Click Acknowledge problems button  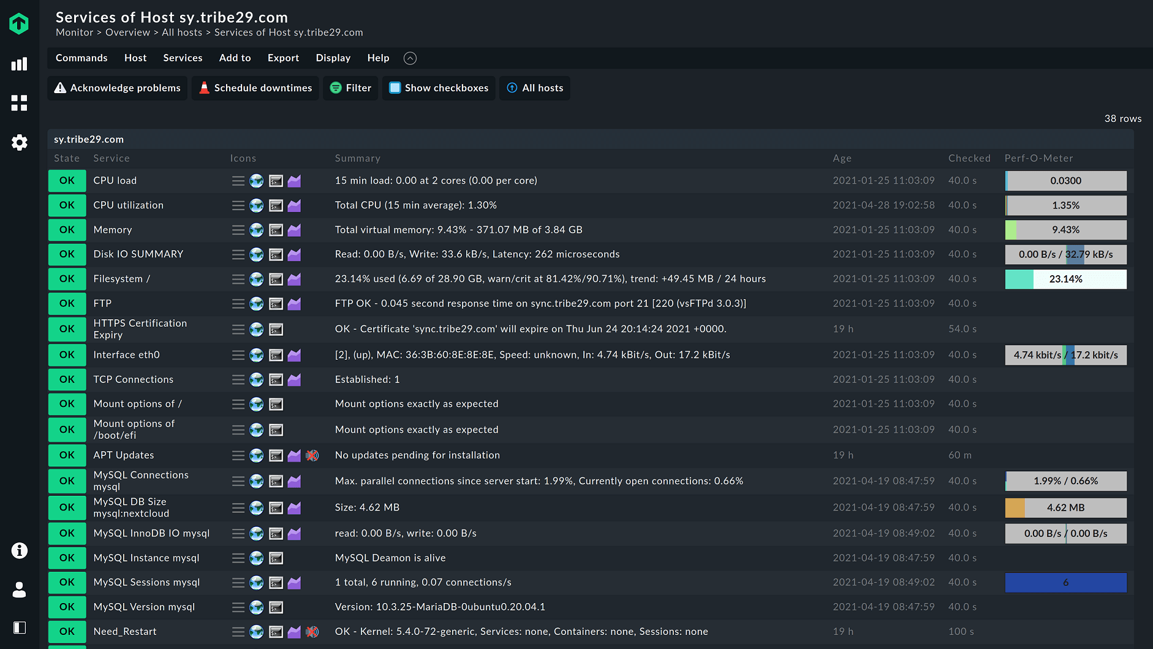118,88
